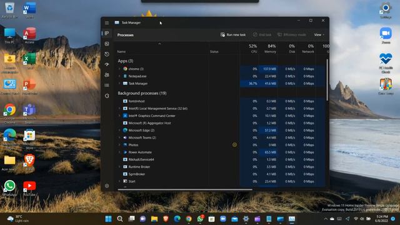Expand the Photos process row

click(x=119, y=144)
